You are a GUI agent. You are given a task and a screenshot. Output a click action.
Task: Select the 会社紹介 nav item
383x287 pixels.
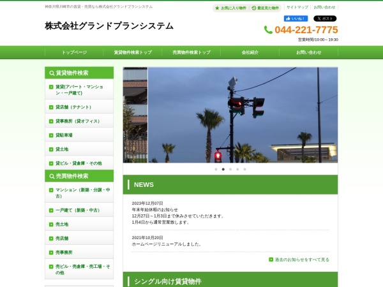[250, 52]
